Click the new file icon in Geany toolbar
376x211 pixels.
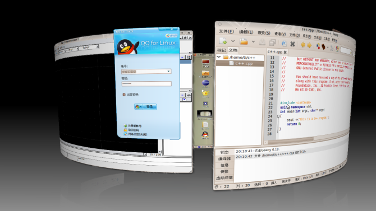(223, 41)
